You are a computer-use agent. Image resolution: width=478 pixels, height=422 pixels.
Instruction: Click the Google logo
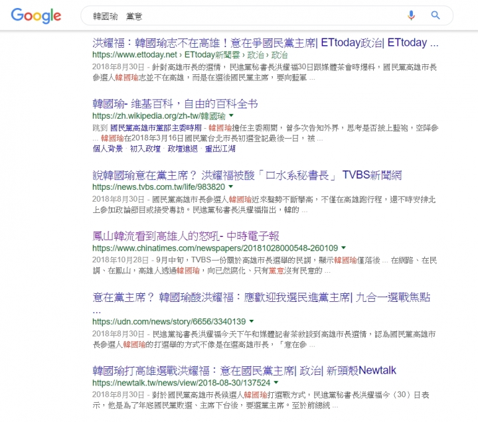coord(36,15)
